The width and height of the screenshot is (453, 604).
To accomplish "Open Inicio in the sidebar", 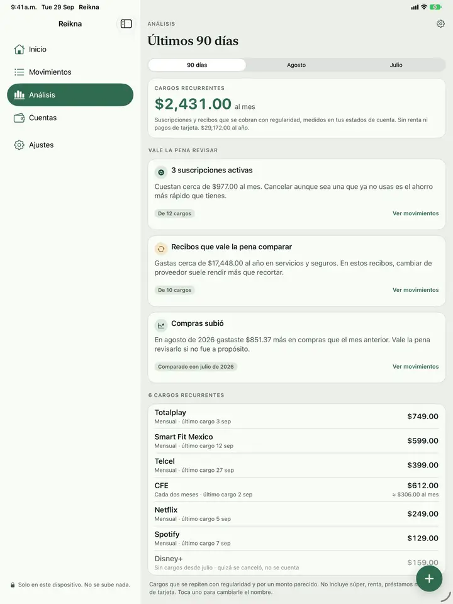I will click(x=70, y=49).
